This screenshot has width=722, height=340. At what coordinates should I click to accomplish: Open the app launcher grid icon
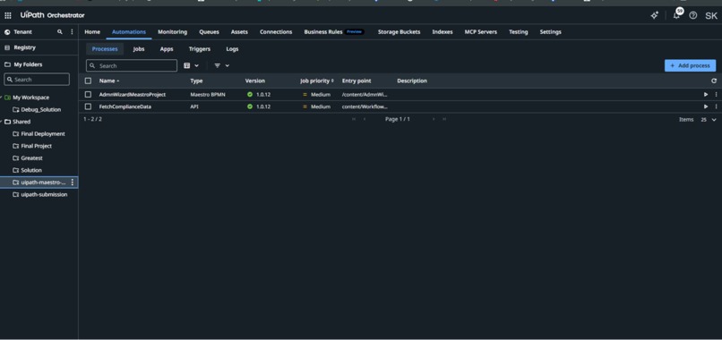(x=8, y=15)
